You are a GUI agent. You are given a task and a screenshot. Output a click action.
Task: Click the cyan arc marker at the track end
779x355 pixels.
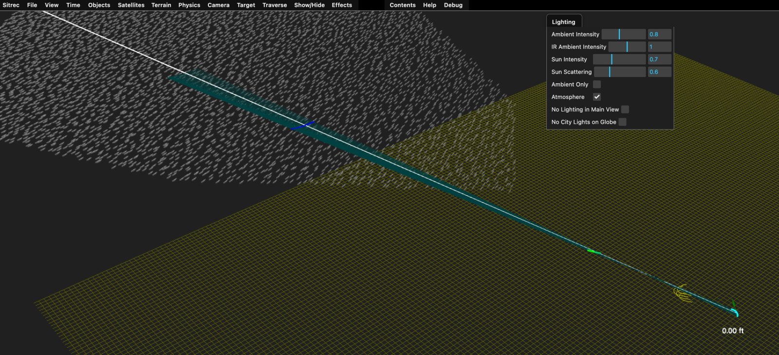tap(734, 312)
